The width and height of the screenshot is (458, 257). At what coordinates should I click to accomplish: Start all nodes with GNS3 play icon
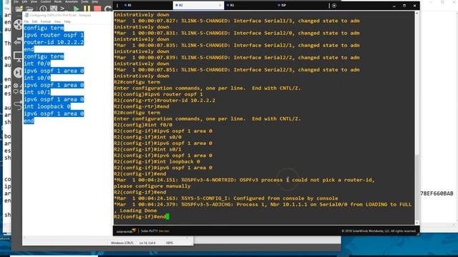pos(77,9)
